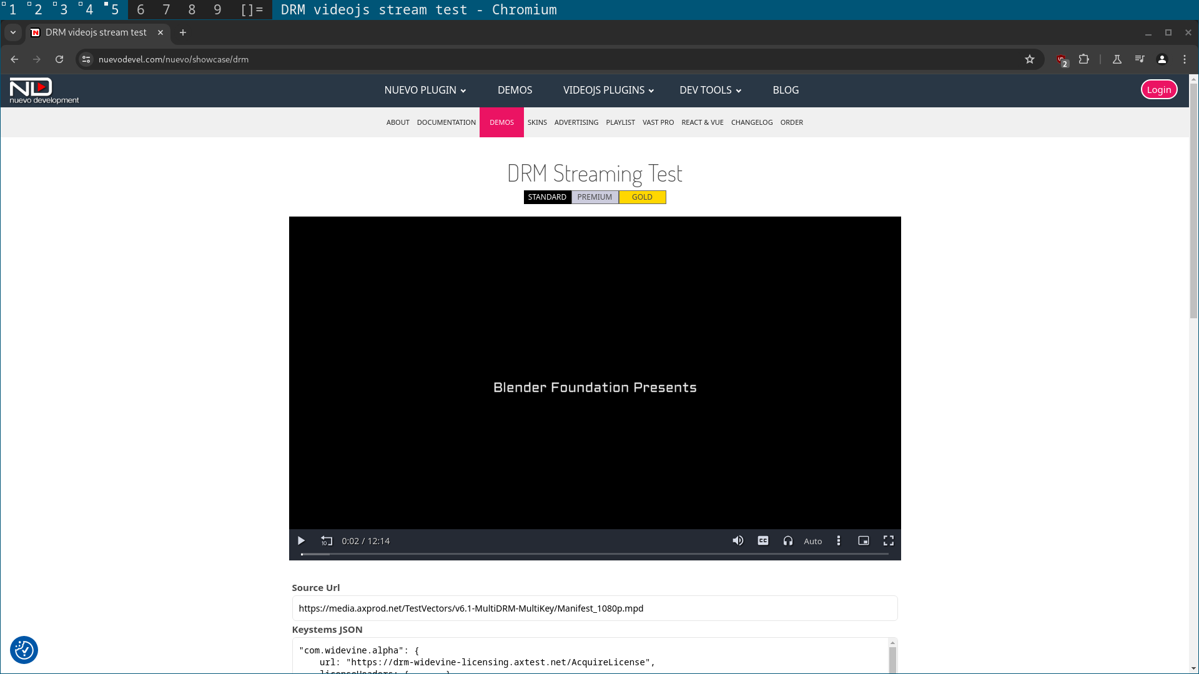Toggle picture-in-picture mode
Viewport: 1199px width, 674px height.
[864, 540]
